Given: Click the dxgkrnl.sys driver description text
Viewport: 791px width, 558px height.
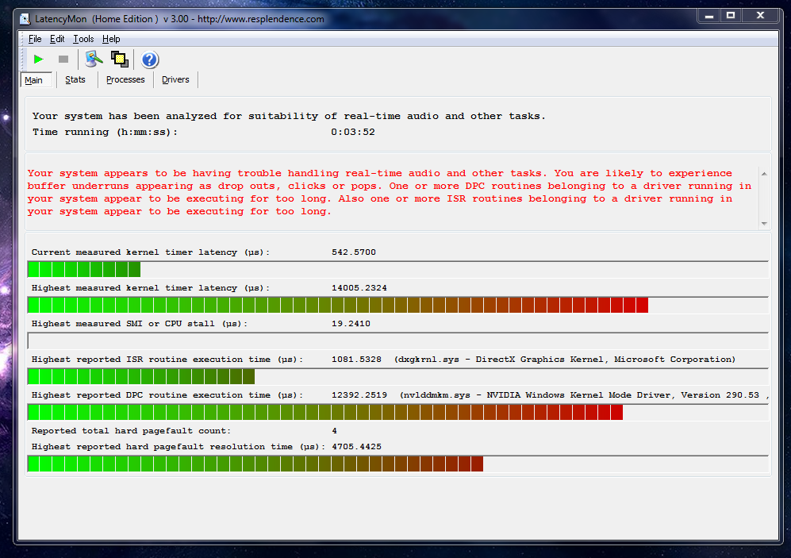Looking at the screenshot, I should click(565, 360).
